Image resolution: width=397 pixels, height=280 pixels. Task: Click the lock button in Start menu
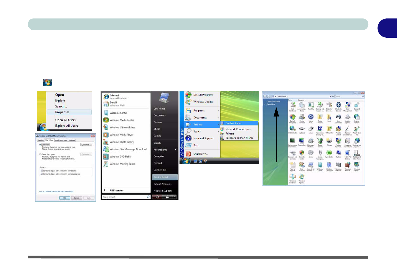167,197
